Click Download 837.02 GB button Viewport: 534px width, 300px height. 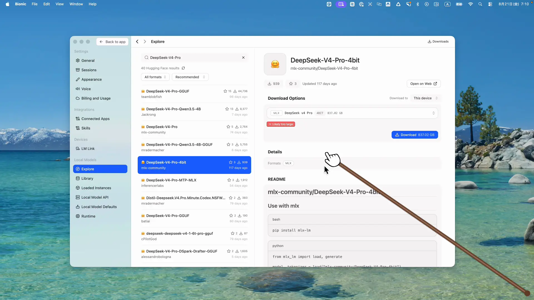415,135
